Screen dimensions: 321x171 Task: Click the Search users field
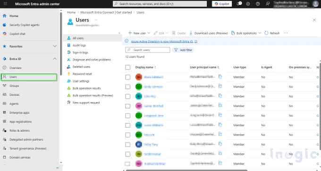[148, 50]
